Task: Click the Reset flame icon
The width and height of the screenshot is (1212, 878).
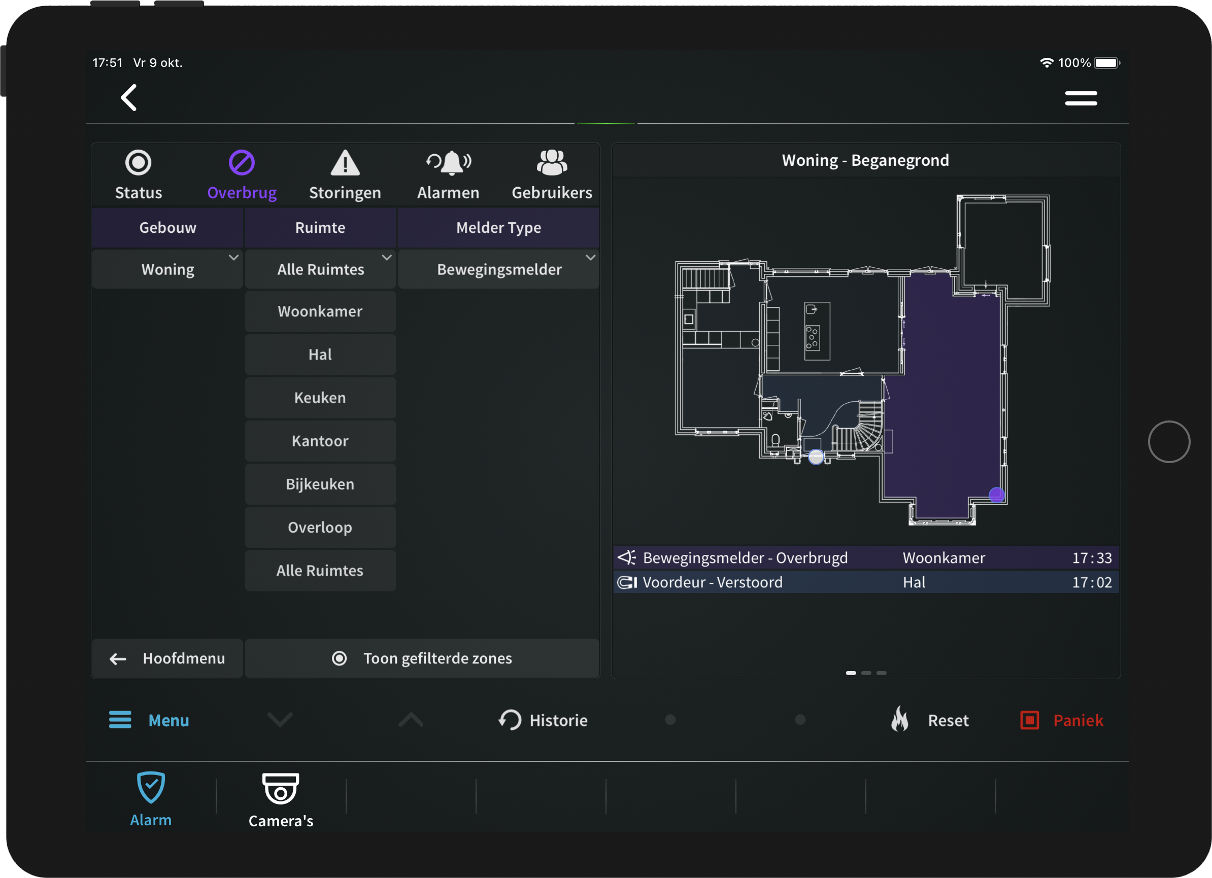Action: [x=900, y=719]
